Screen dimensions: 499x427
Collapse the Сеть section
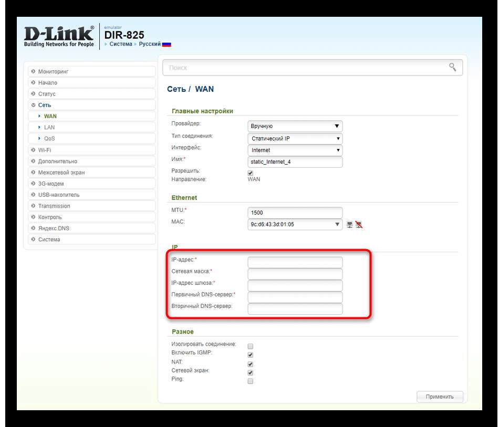tap(91, 105)
